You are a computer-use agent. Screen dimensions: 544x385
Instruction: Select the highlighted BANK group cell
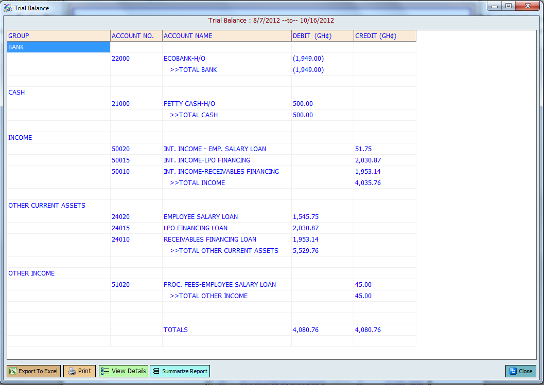coord(59,47)
